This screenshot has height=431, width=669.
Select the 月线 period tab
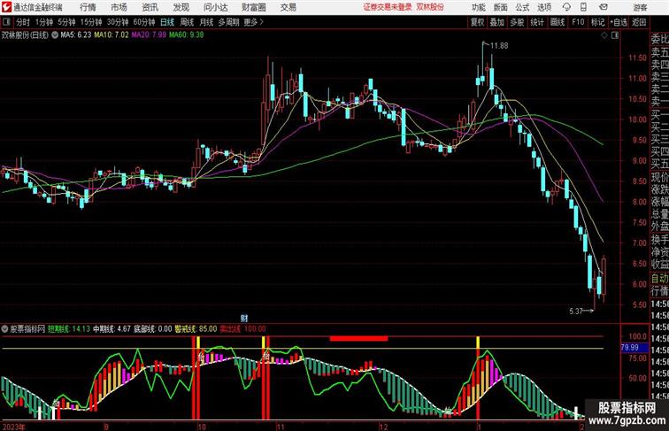[206, 22]
